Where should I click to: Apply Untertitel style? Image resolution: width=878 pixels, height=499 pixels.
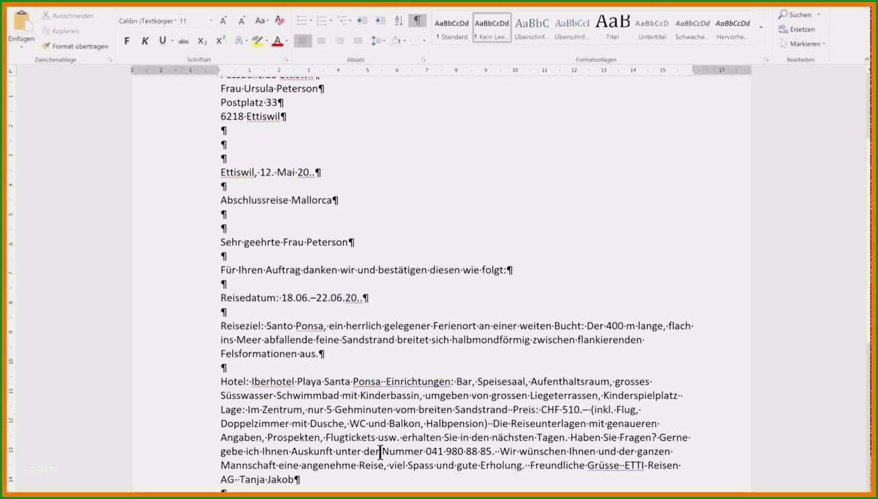pyautogui.click(x=652, y=28)
